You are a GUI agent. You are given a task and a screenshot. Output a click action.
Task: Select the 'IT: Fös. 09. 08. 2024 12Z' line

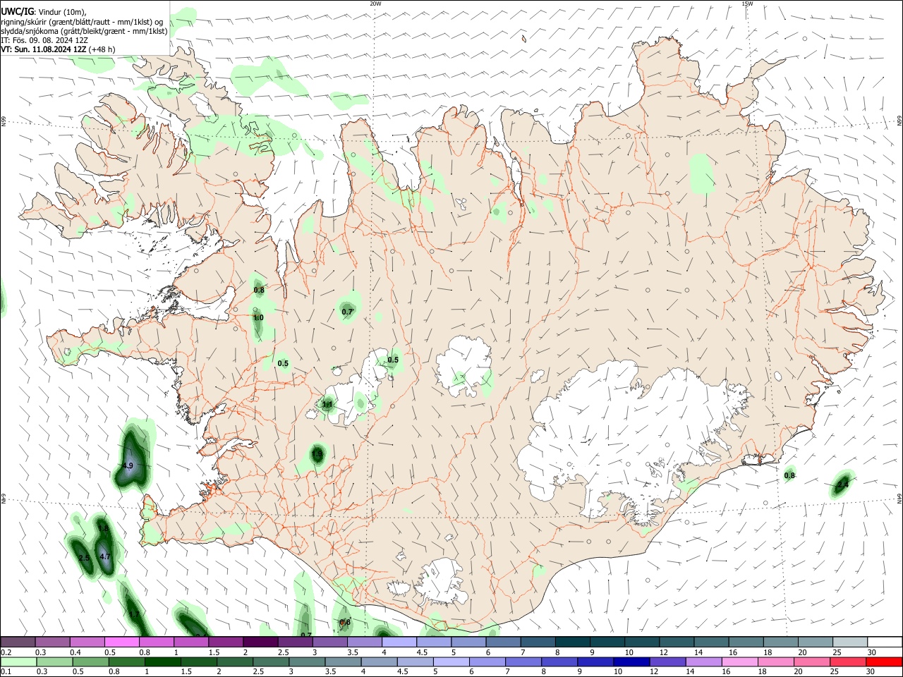[44, 40]
